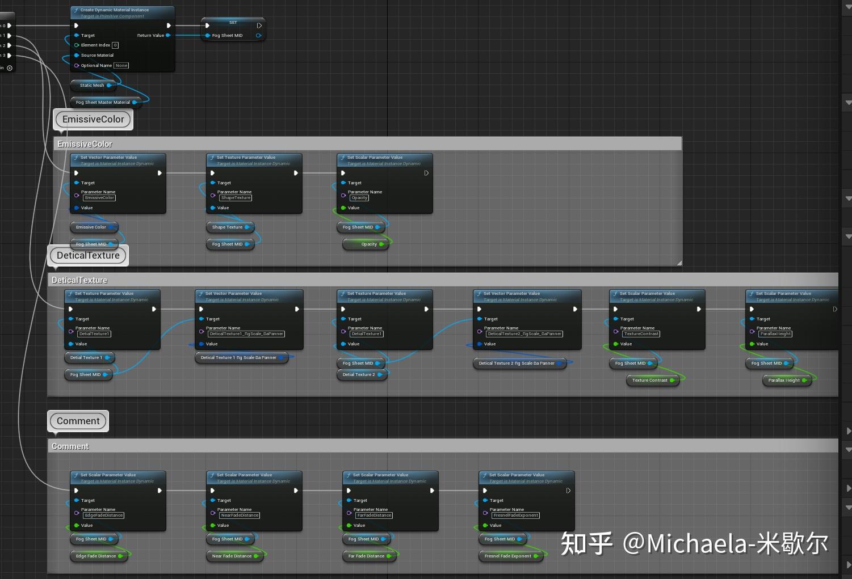Screen dimensions: 852x579
Task: Click the blue Target pin on the Opacity scalar setter node
Action: 342,183
